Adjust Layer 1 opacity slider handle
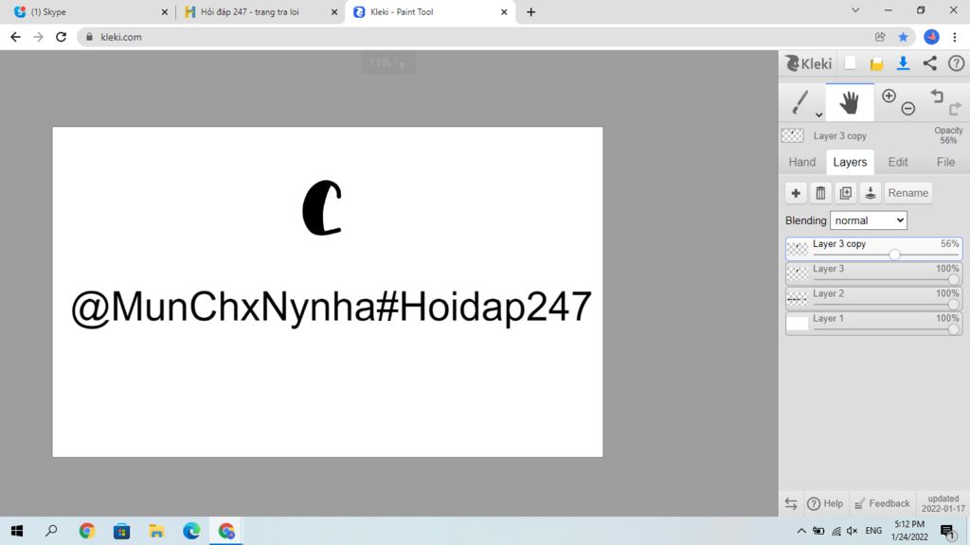 [953, 328]
